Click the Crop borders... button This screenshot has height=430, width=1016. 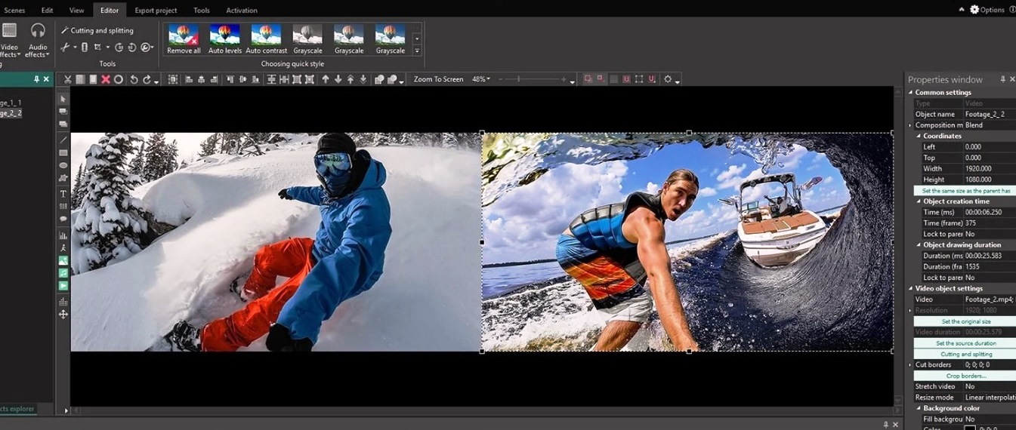[965, 376]
